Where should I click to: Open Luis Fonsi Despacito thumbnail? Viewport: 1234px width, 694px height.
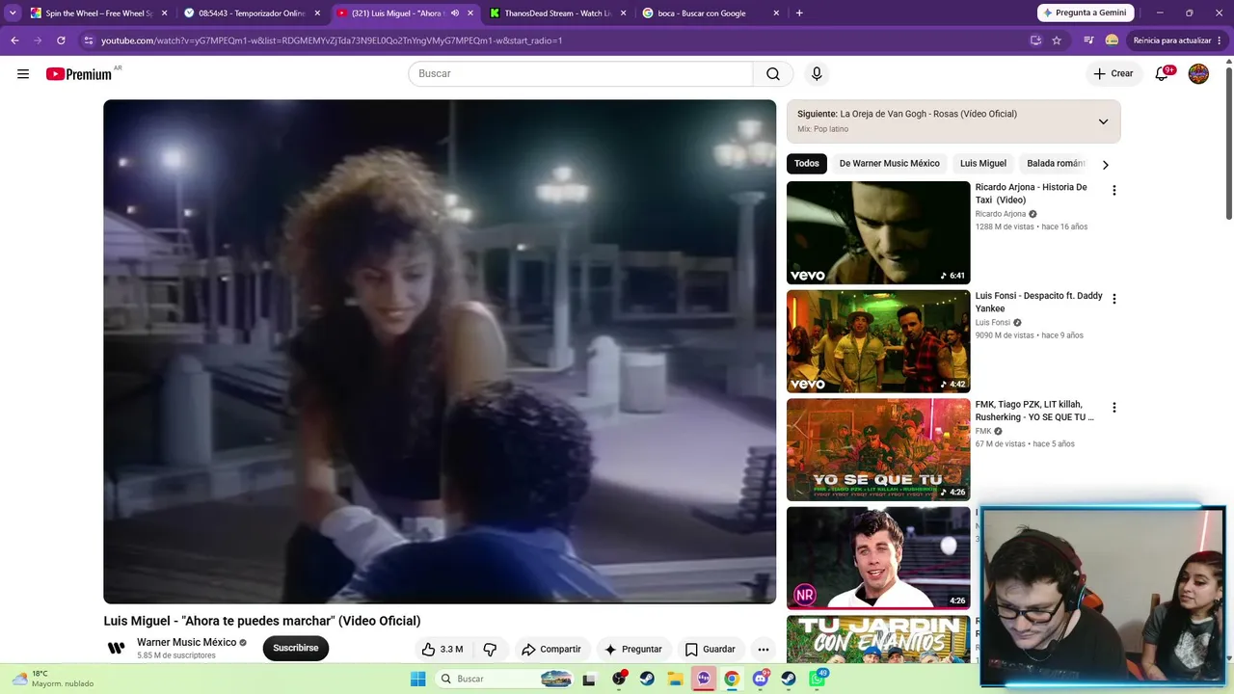point(878,341)
